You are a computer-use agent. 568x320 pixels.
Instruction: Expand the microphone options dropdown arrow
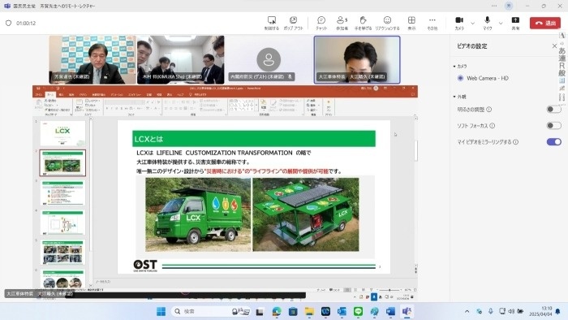coord(501,24)
